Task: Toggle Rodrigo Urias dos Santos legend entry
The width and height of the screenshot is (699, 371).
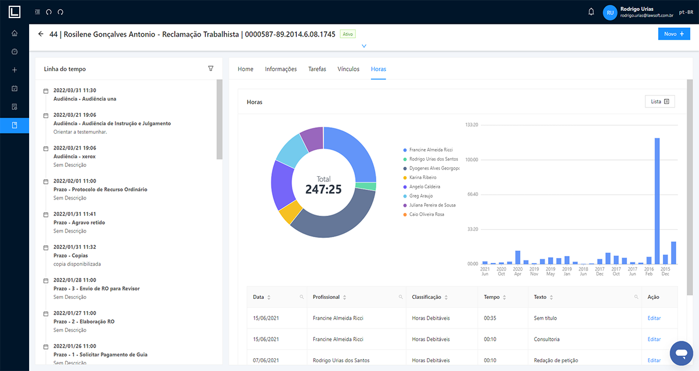Action: click(x=430, y=159)
